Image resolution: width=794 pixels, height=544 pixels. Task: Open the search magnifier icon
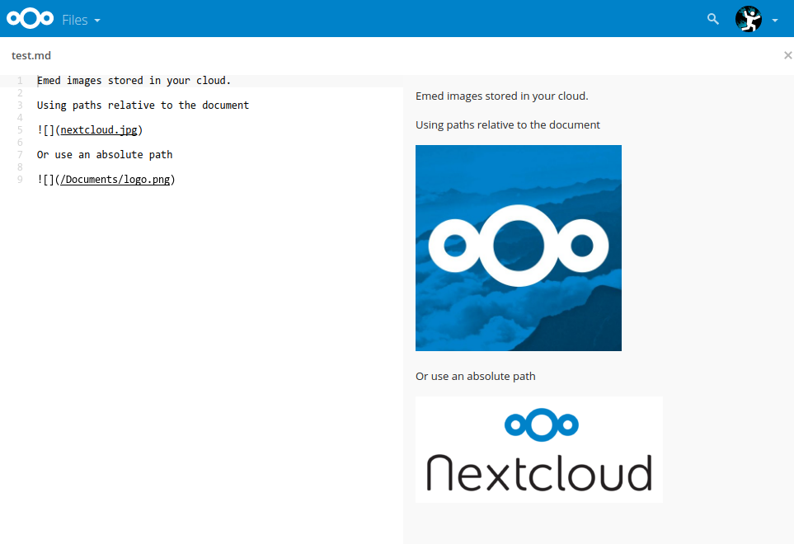[x=713, y=19]
